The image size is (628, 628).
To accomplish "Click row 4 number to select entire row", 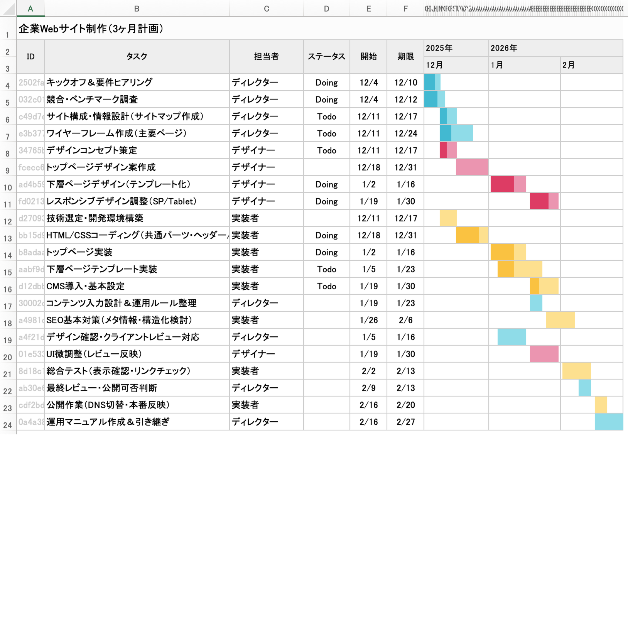I will pyautogui.click(x=8, y=82).
